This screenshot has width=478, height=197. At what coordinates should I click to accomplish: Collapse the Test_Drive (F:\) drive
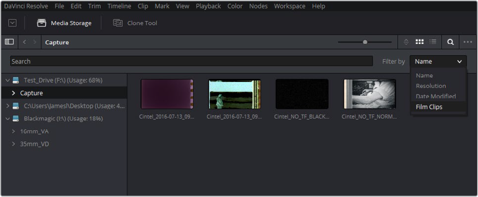8,80
